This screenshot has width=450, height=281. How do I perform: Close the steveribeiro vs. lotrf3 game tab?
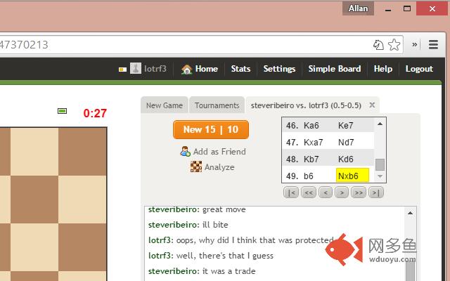click(372, 105)
